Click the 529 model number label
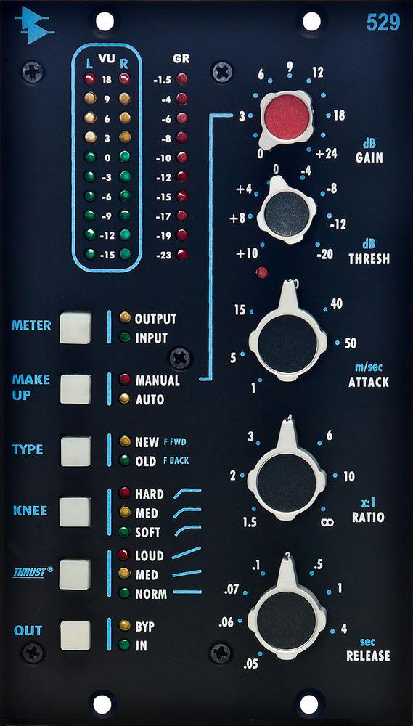This screenshot has width=413, height=726. (x=383, y=22)
